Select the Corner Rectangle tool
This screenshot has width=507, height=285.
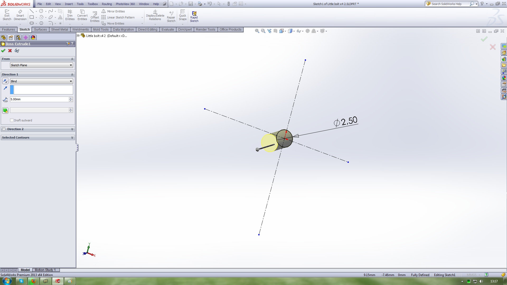[32, 17]
